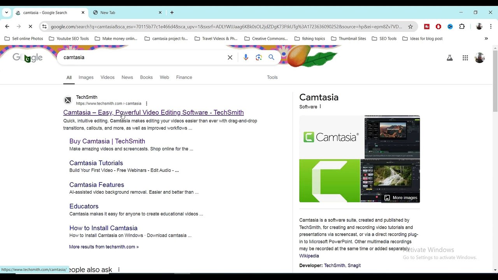Open Buy Camtasia | TechSmith link

(x=107, y=141)
